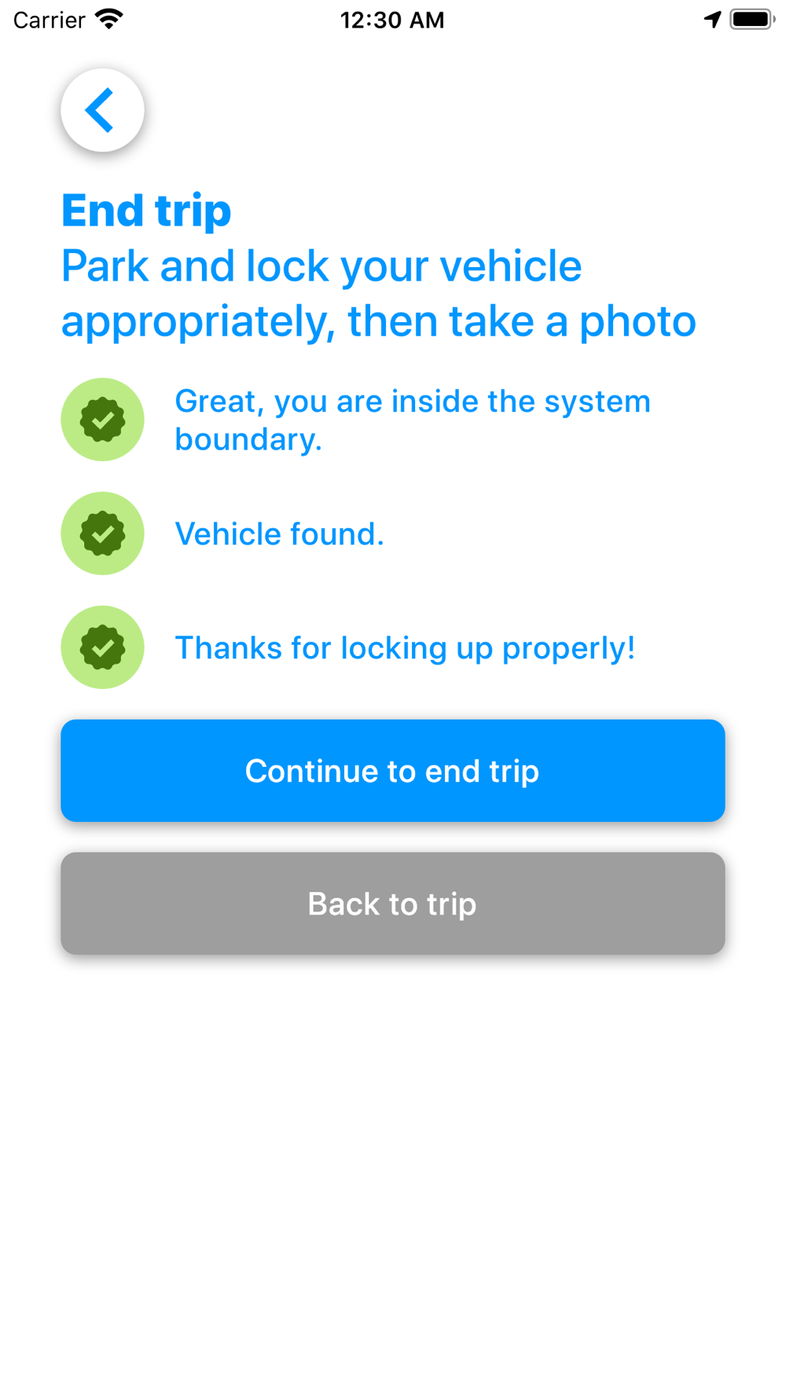
Task: Tap the 'Vehicle found.' text
Action: [x=279, y=534]
